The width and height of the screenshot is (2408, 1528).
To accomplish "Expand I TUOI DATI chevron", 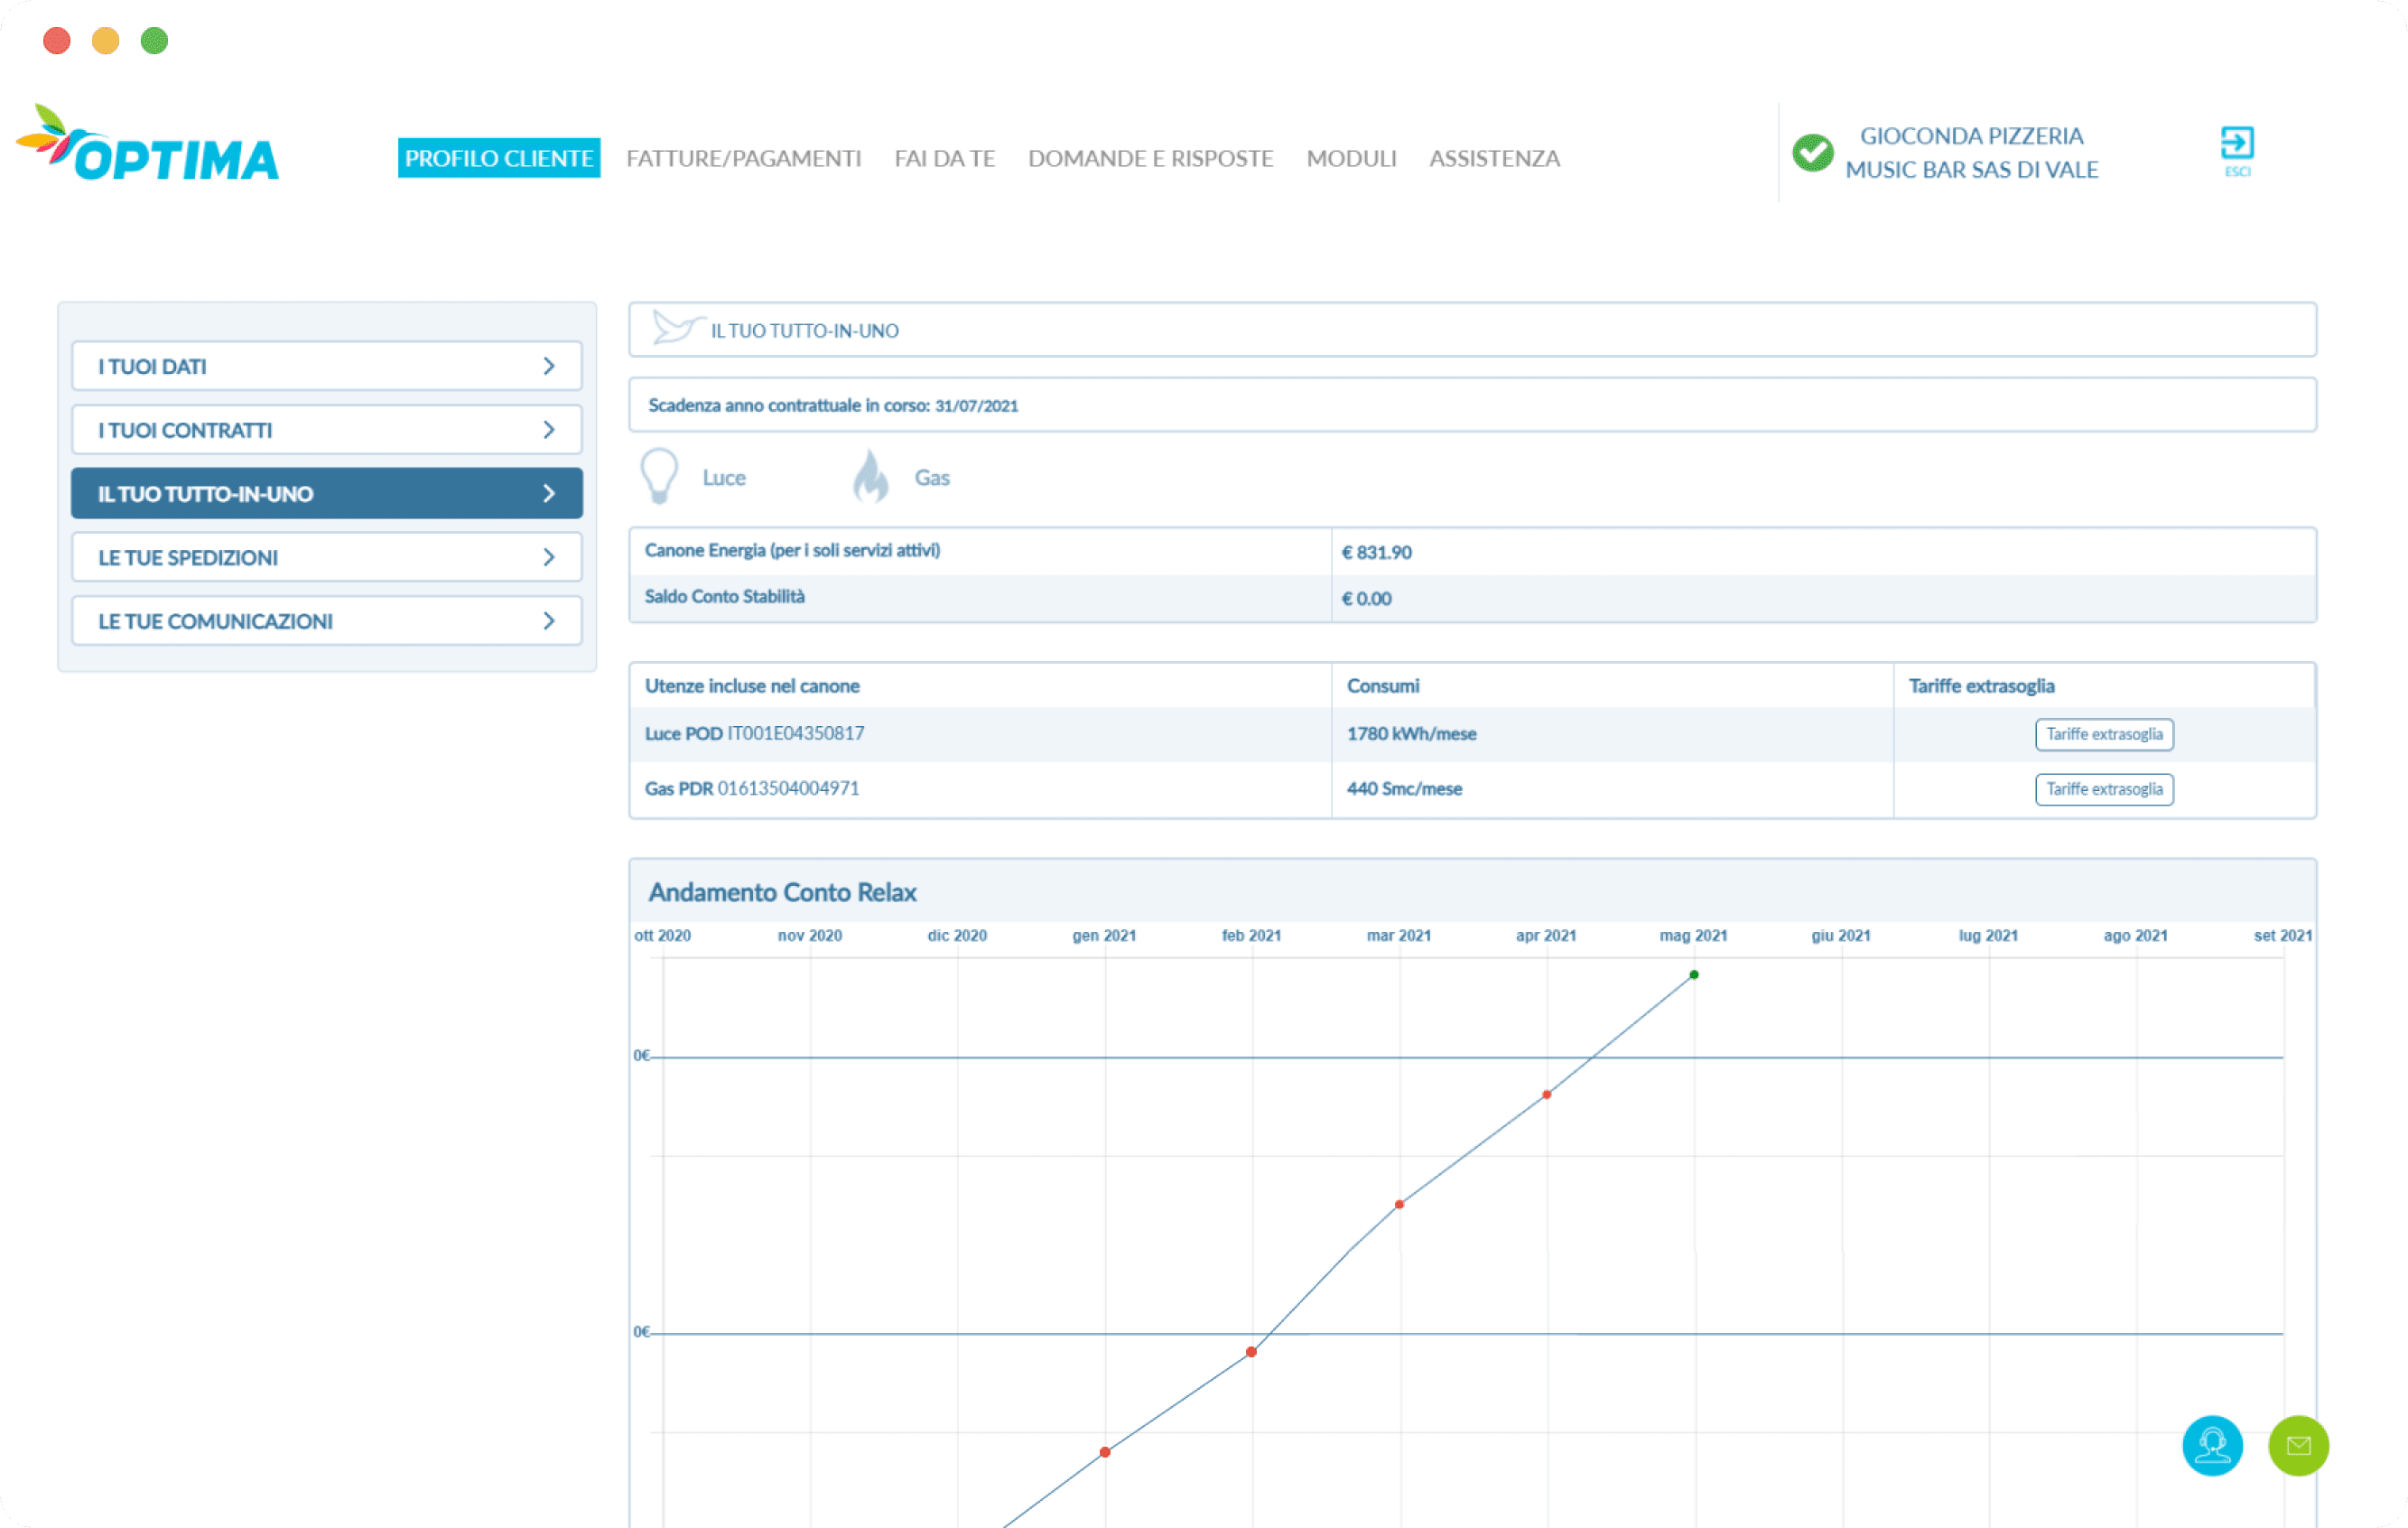I will click(548, 366).
